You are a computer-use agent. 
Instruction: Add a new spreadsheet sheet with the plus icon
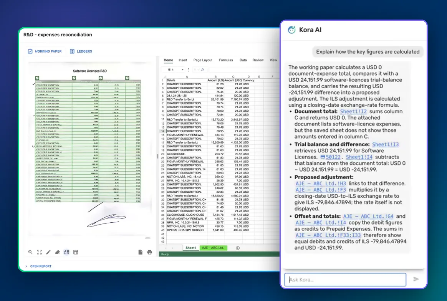pos(238,248)
